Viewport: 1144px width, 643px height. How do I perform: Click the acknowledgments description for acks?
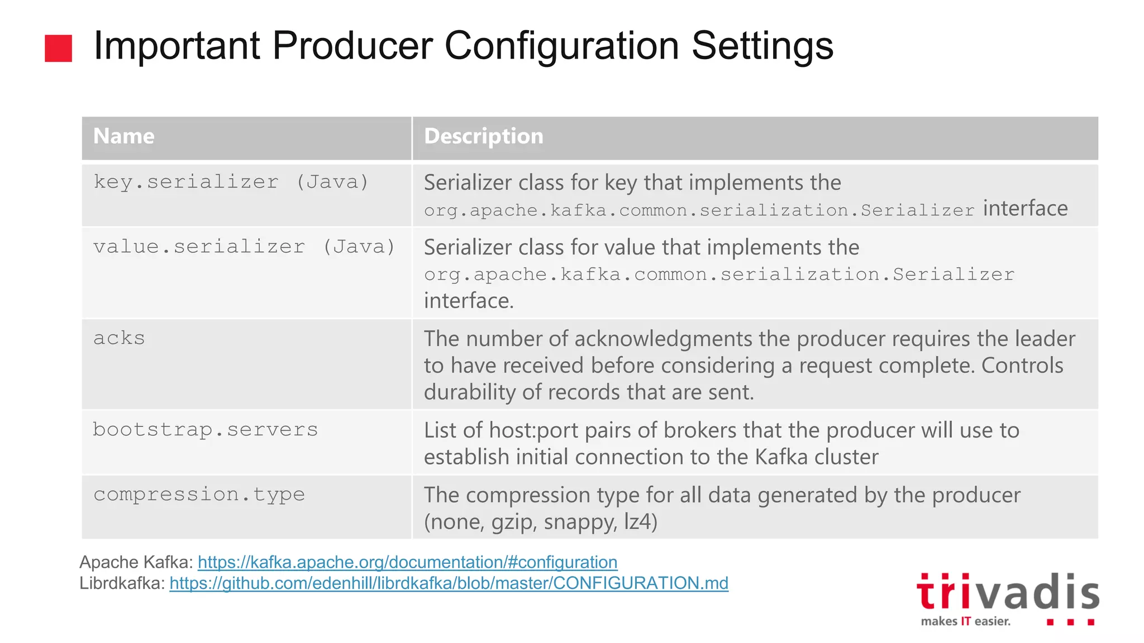749,366
